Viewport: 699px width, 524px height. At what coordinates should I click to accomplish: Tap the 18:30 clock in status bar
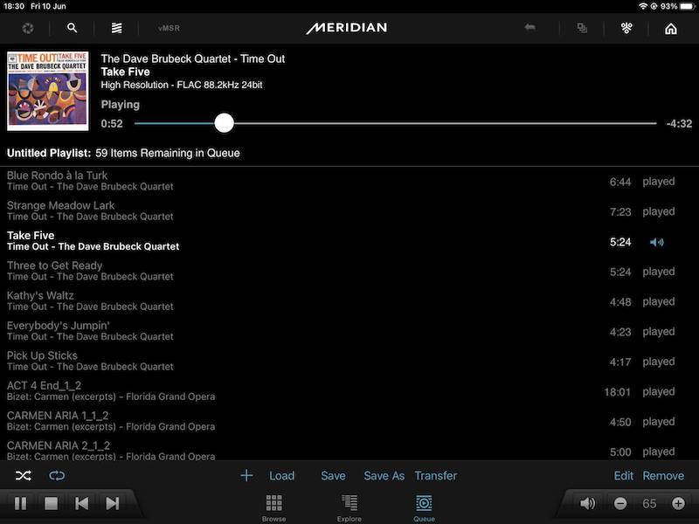[x=14, y=6]
